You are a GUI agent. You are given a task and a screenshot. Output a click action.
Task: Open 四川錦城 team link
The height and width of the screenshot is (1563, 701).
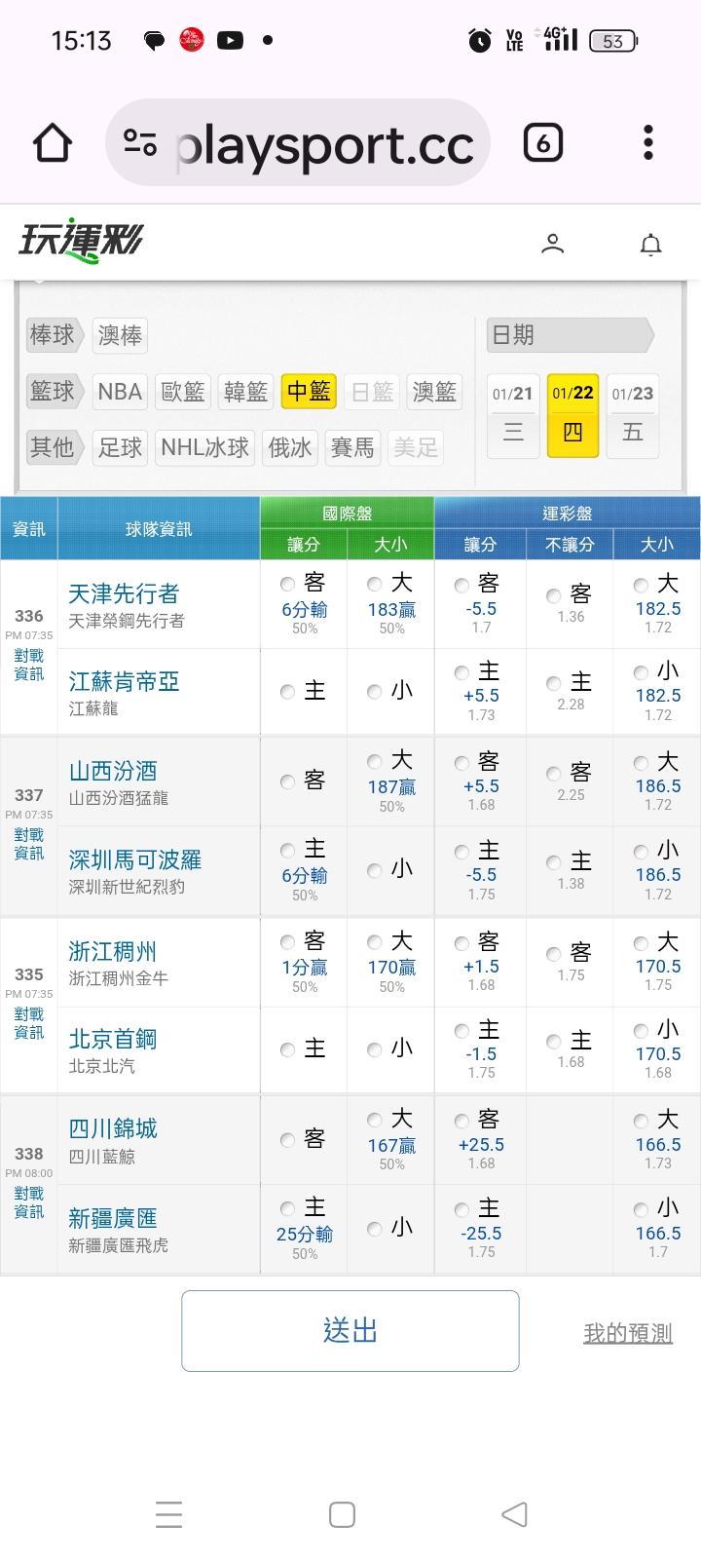[113, 1128]
